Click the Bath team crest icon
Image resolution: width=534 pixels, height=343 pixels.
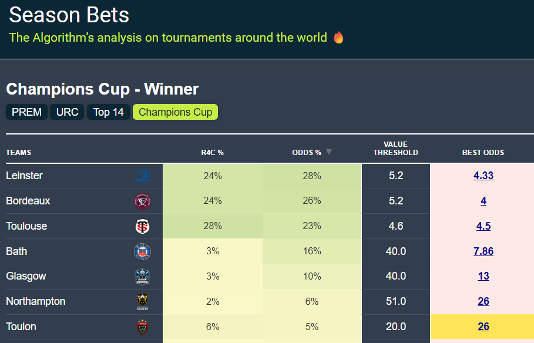point(142,251)
